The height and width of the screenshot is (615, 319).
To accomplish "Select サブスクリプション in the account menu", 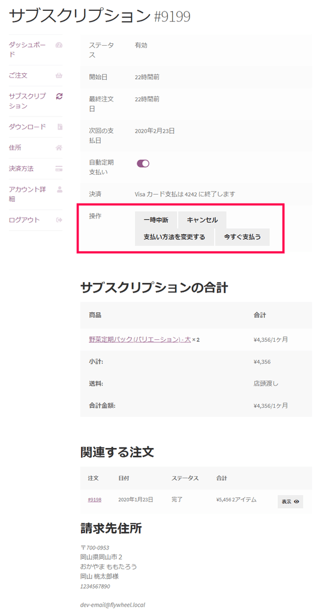I will [27, 101].
